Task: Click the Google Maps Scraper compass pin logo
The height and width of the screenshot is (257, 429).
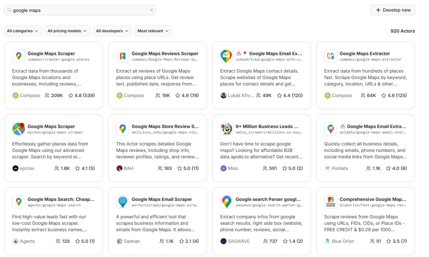Action: pos(18,56)
